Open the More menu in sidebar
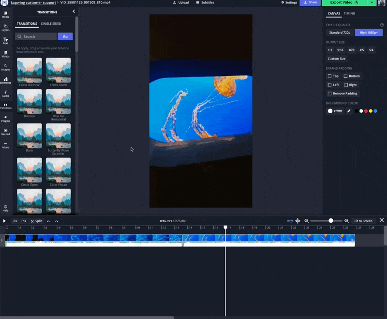 (x=5, y=145)
